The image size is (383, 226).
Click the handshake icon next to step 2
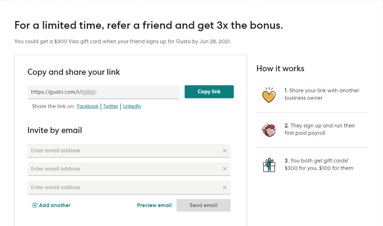pos(269,129)
